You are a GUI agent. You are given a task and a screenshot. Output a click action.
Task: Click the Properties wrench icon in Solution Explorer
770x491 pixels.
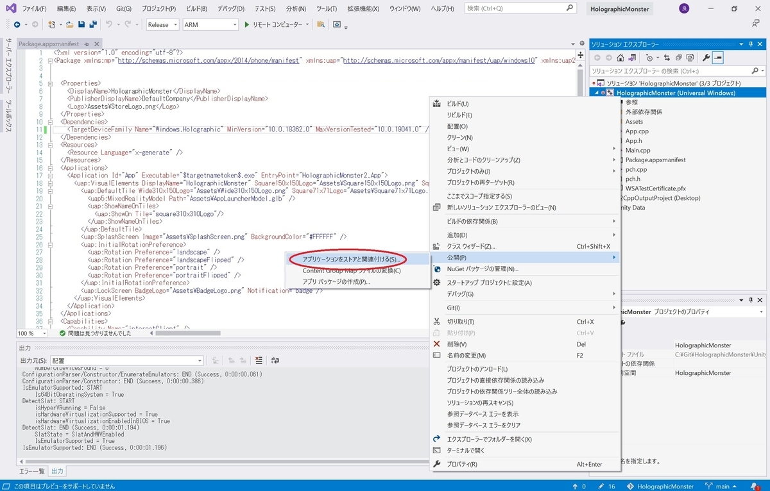pos(706,58)
